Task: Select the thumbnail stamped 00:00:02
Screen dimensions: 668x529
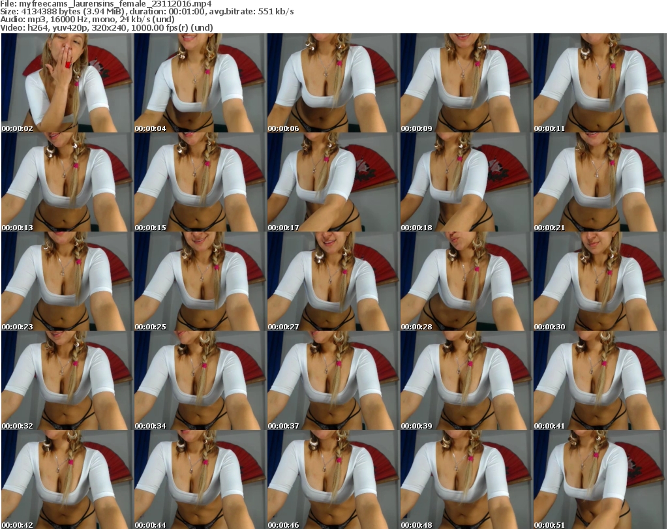Action: tap(67, 83)
